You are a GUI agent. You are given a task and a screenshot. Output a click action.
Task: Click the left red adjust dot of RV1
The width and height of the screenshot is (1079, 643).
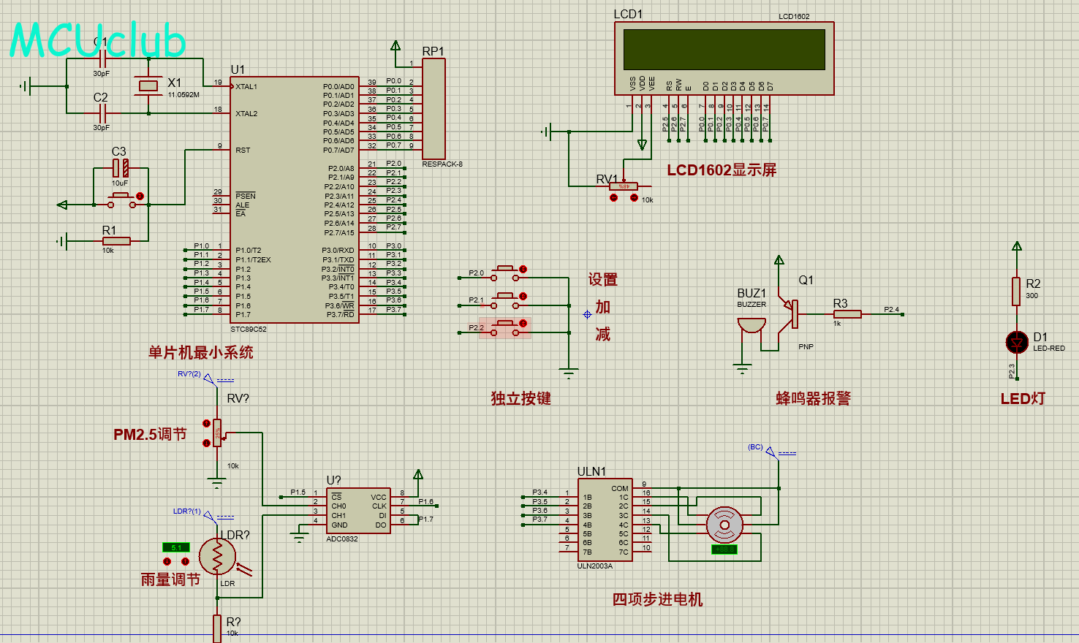tap(613, 198)
